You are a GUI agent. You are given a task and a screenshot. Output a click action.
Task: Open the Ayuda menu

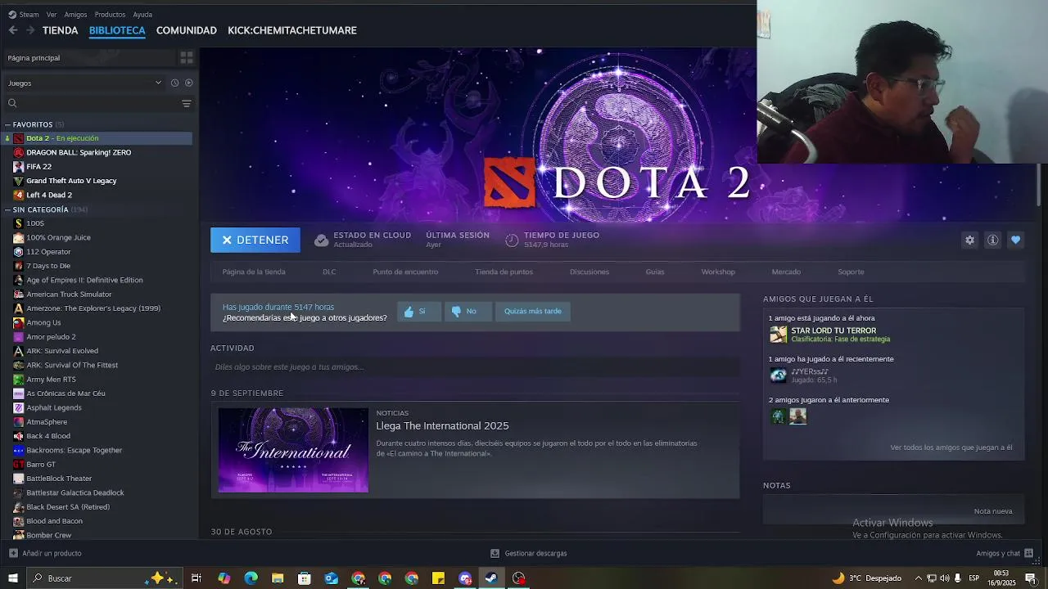142,15
